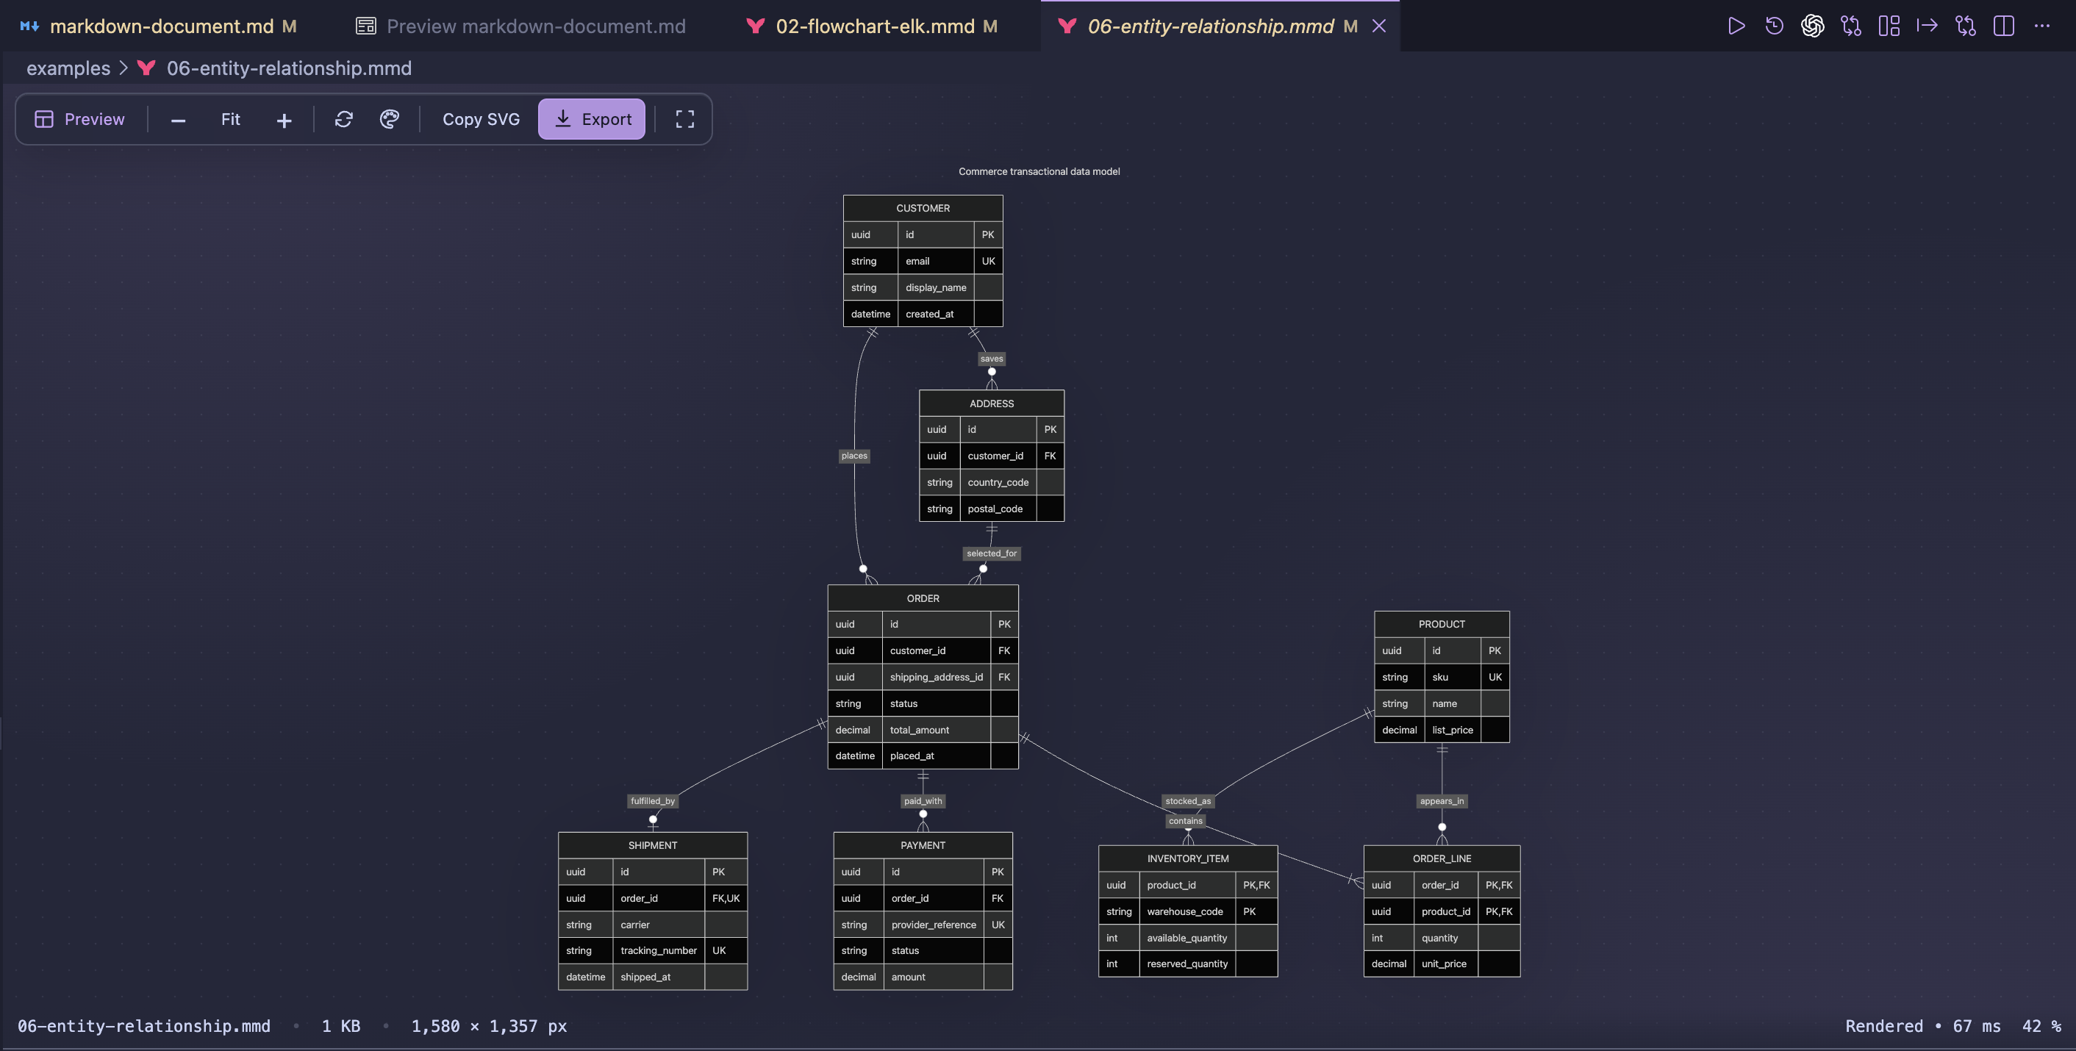Click the 'paid_with' relationship label
2076x1051 pixels.
coord(923,800)
